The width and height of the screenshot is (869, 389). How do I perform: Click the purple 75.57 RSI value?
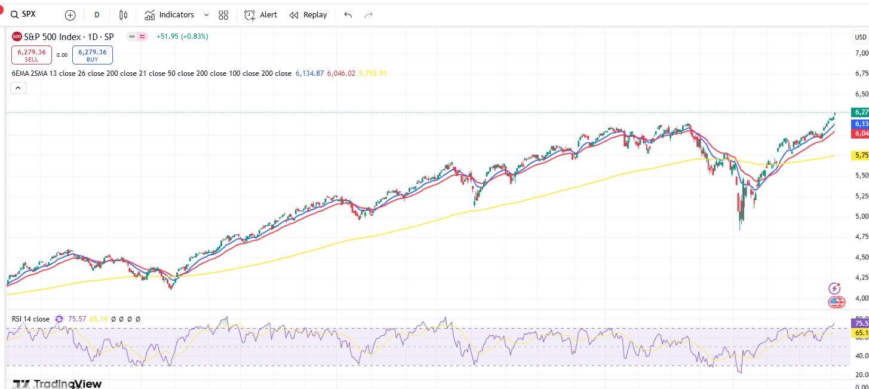77,319
